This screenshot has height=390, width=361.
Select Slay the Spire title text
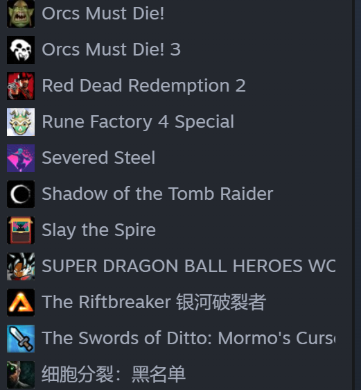(x=98, y=230)
